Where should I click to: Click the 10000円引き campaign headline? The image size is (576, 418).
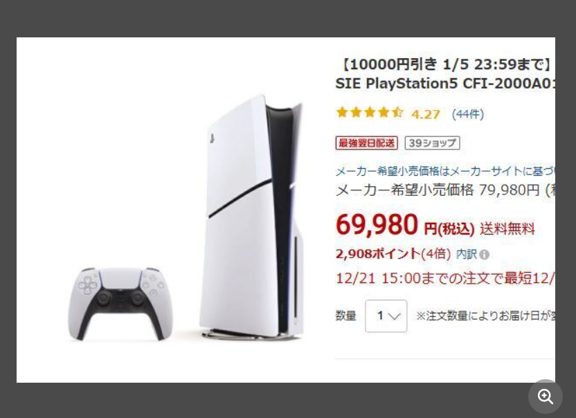coord(445,64)
